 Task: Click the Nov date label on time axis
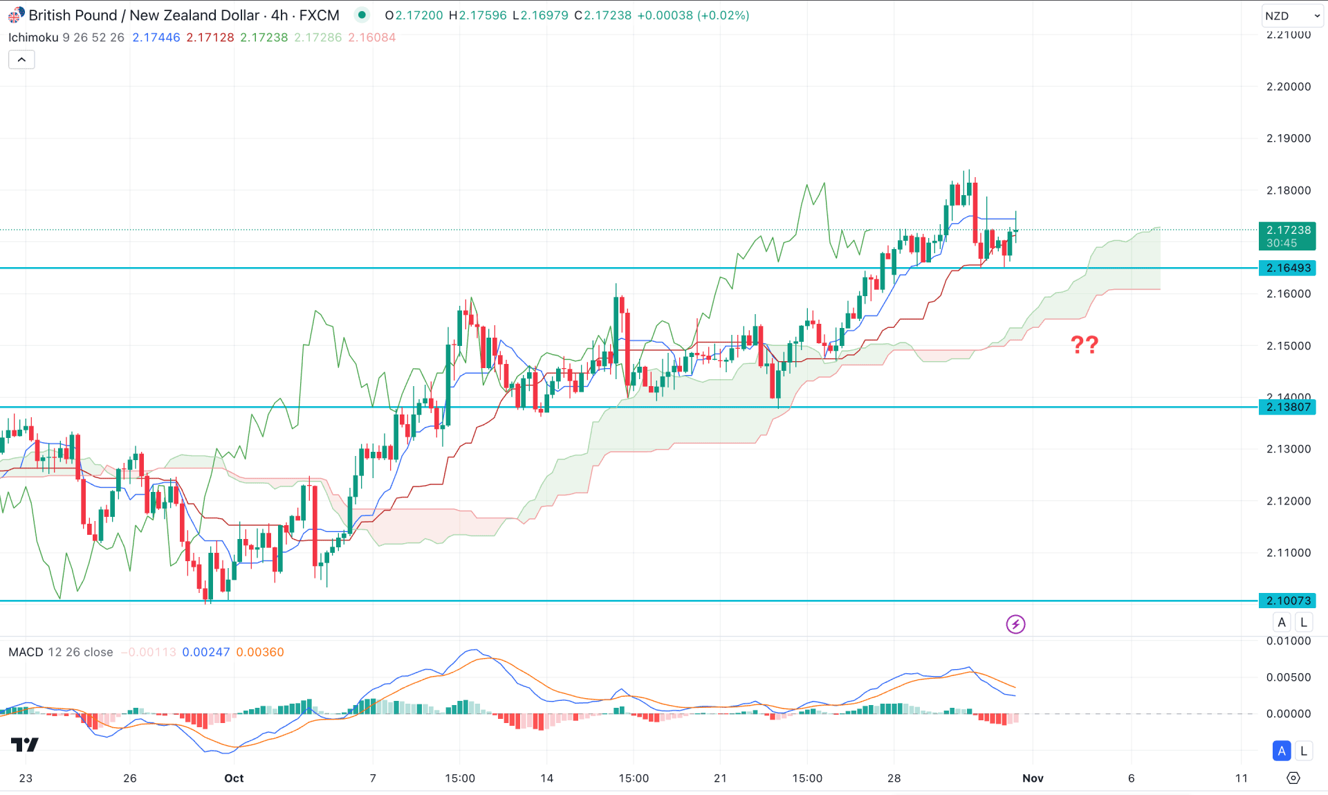click(1033, 778)
